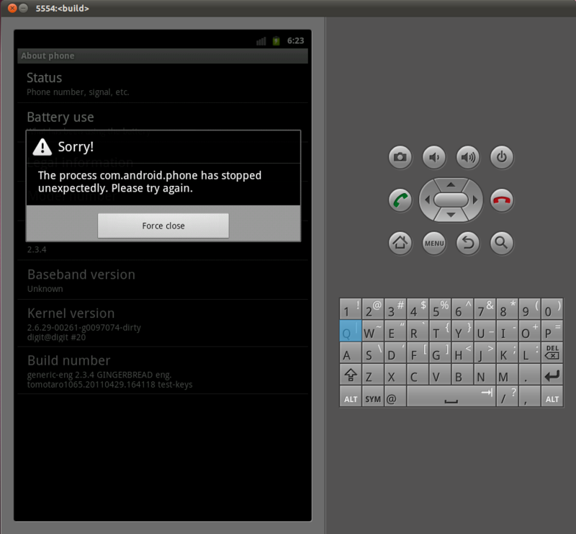Click the emulator Home button
This screenshot has height=534, width=576.
coord(400,243)
